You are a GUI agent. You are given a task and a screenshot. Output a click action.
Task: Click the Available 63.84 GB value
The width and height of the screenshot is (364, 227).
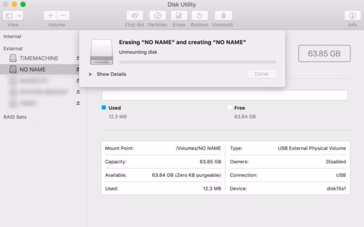click(x=187, y=175)
